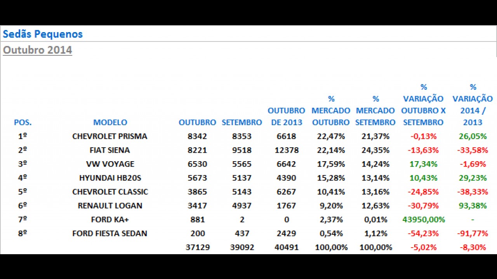The image size is (497, 279).
Task: Select the October total 37129
Action: click(197, 247)
